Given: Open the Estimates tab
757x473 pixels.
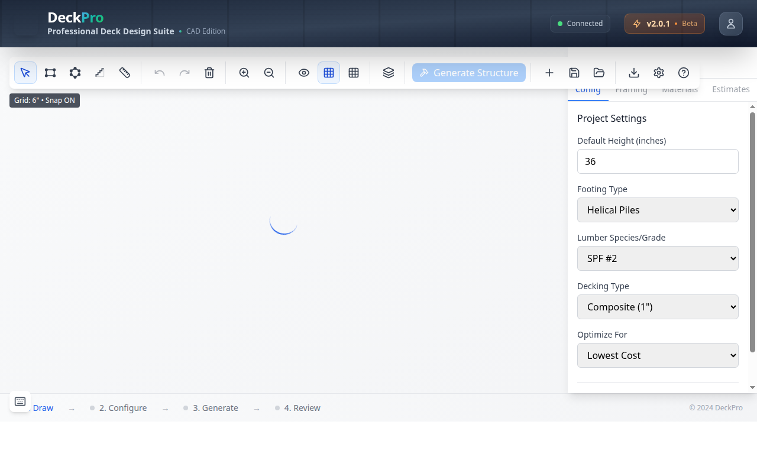Looking at the screenshot, I should 730,89.
